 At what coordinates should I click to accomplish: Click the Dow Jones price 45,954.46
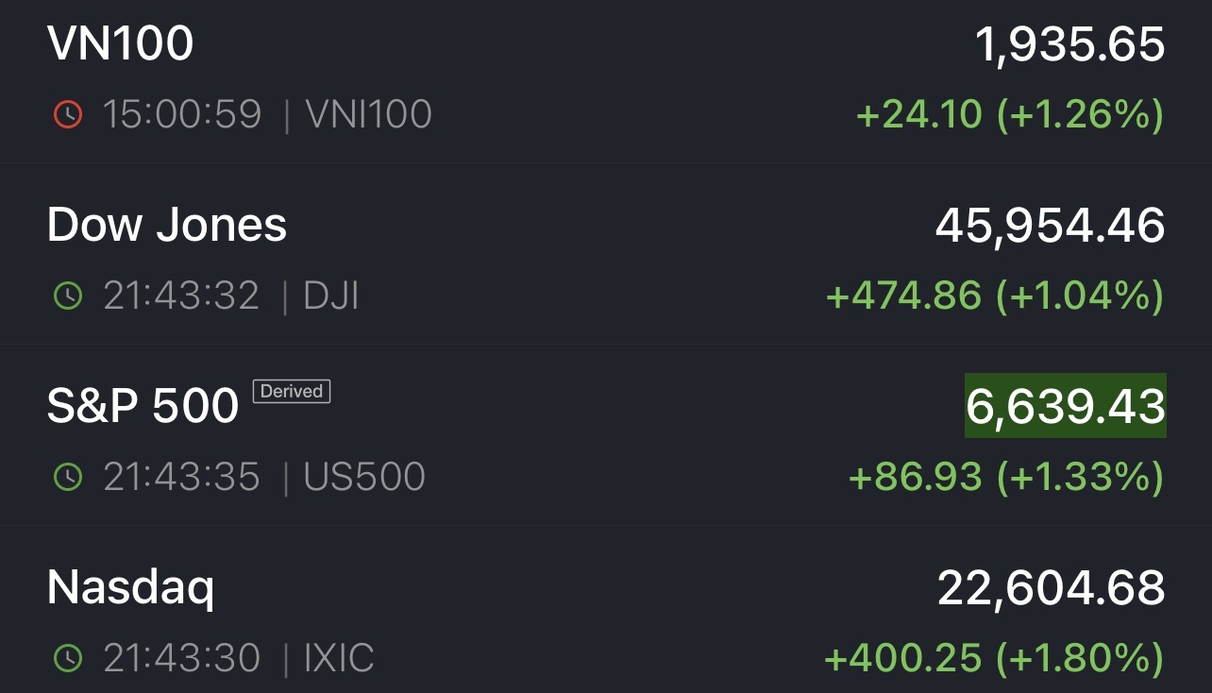tap(1050, 225)
